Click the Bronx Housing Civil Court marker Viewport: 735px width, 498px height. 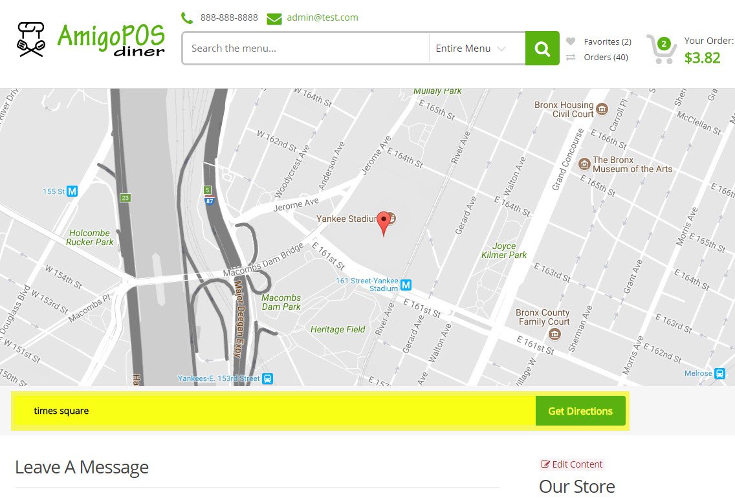(x=602, y=109)
